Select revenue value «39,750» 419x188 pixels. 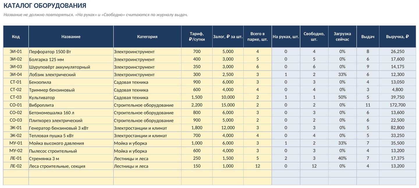(x=398, y=97)
